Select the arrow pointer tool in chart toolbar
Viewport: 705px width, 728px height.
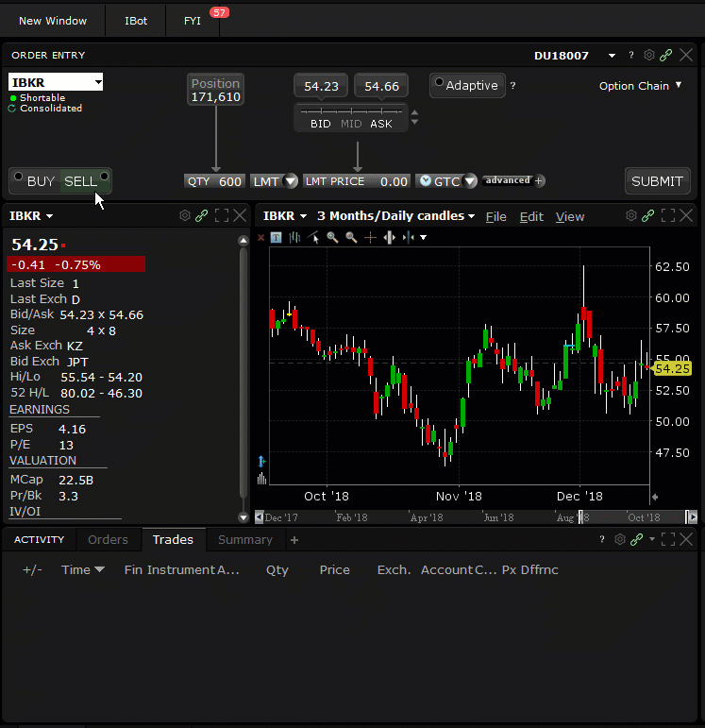[x=314, y=238]
